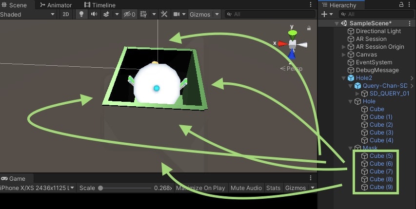Screen dimensions: 416x209
Task: Collapse the Hole2 prefab
Action: 344,78
